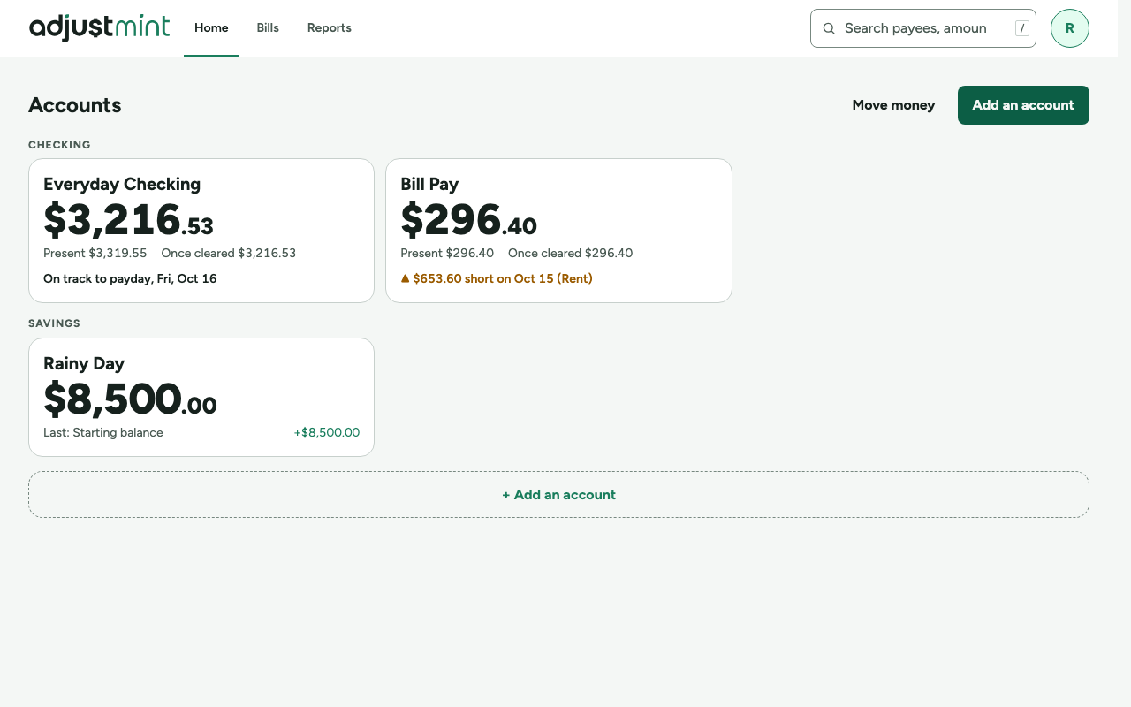Click the CHECKING section label

tap(59, 145)
